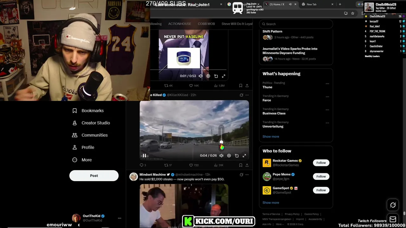Screen dimensions: 406x228
Task: Expand the dashcam video to fullscreen
Action: click(x=244, y=155)
